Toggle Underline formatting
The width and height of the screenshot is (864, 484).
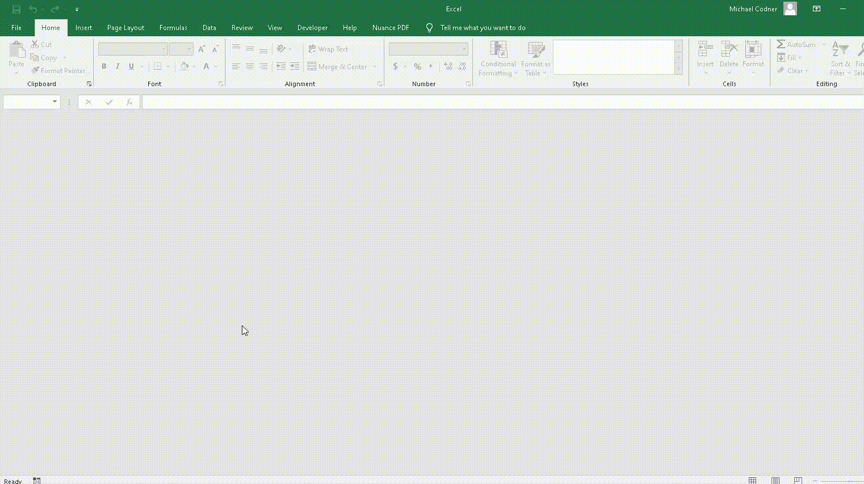[131, 66]
